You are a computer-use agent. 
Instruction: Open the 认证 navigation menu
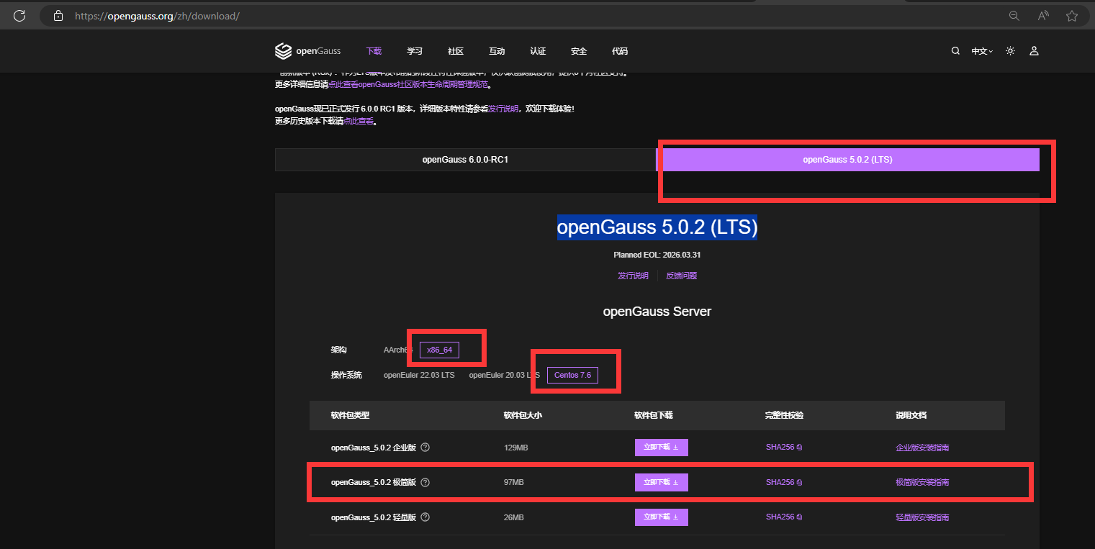click(x=538, y=51)
